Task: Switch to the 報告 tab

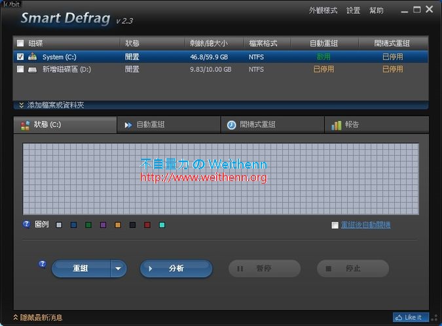Action: tap(377, 125)
